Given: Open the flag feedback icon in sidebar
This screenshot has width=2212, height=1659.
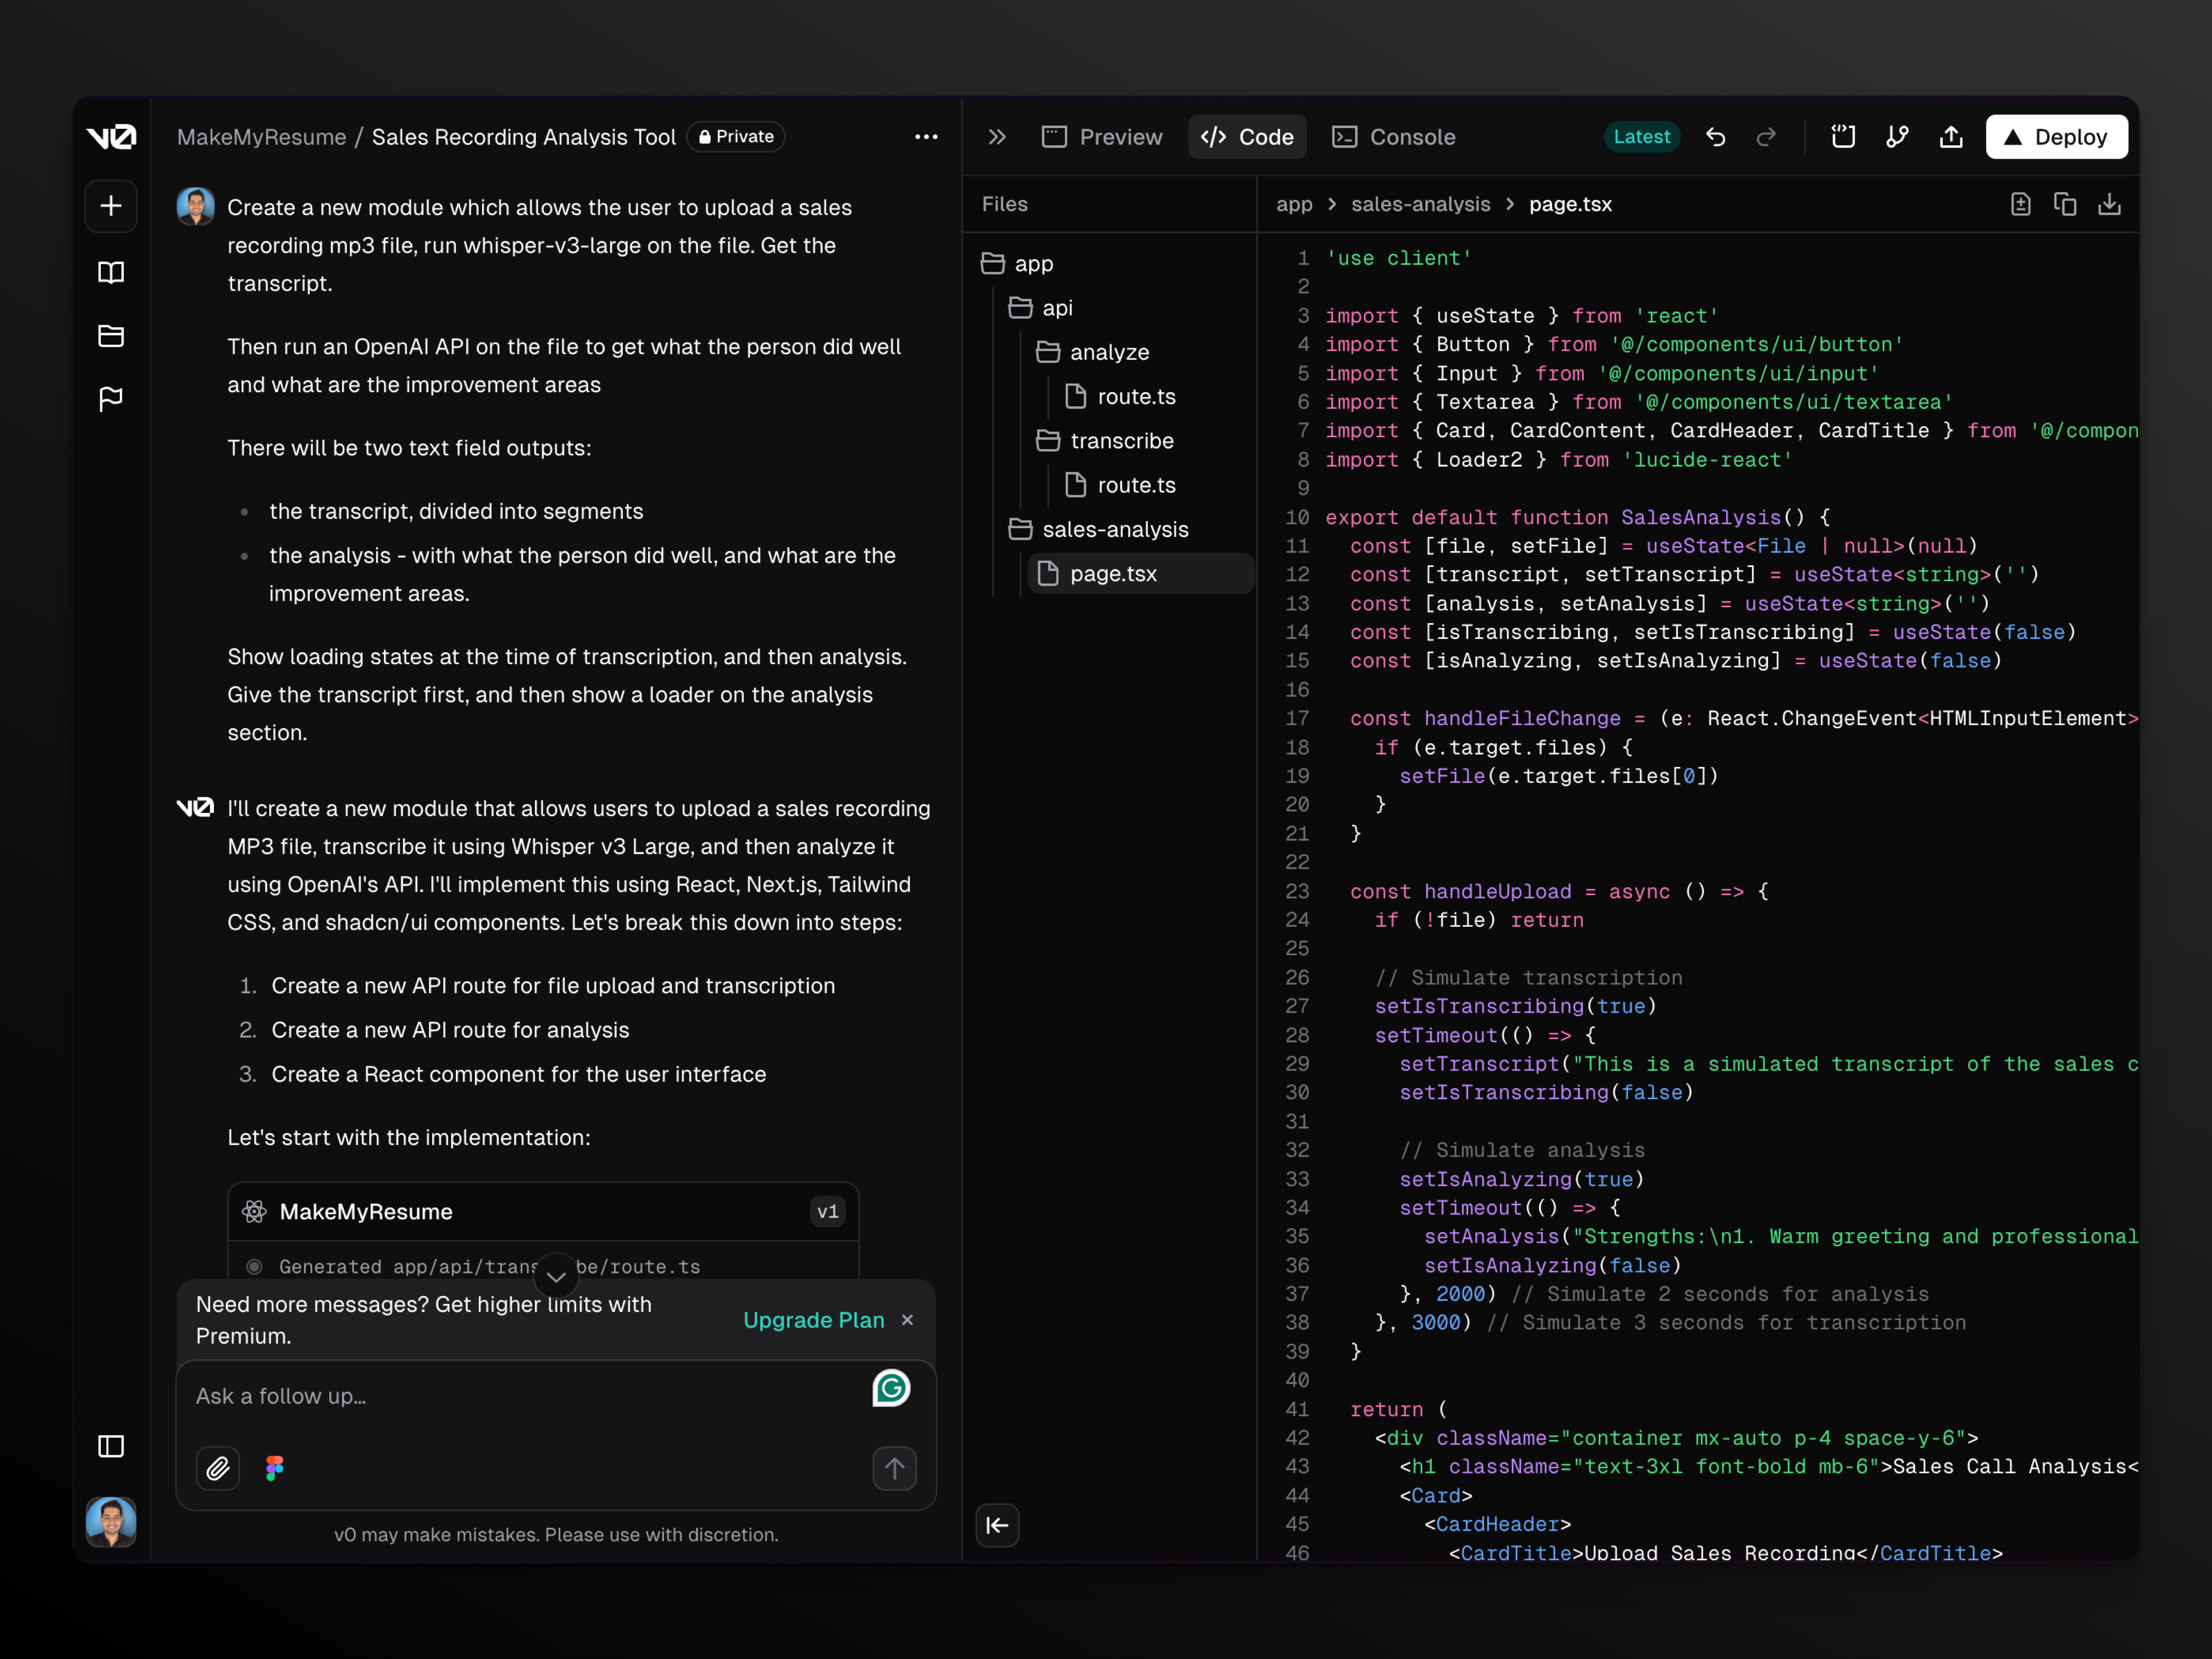Looking at the screenshot, I should pyautogui.click(x=111, y=399).
